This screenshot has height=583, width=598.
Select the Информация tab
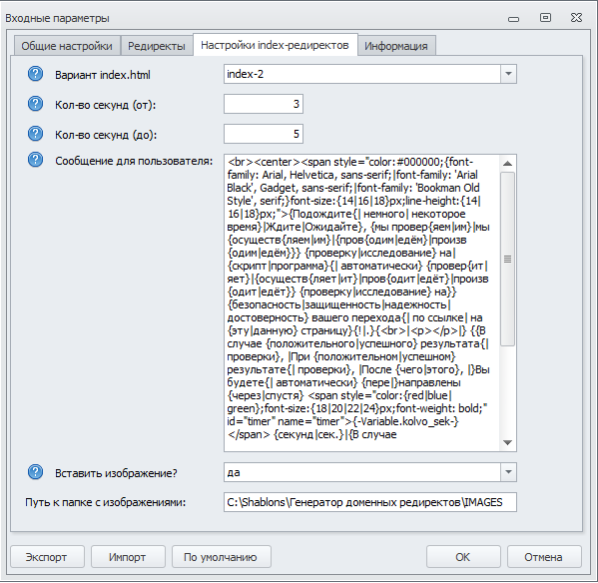tap(396, 46)
